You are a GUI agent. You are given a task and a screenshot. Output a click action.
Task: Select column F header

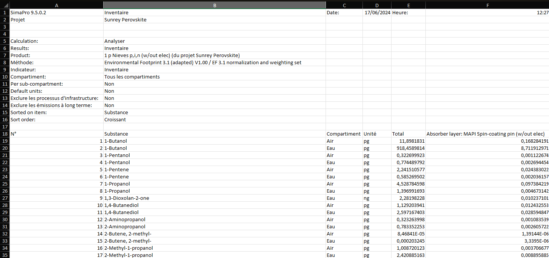[x=487, y=5]
